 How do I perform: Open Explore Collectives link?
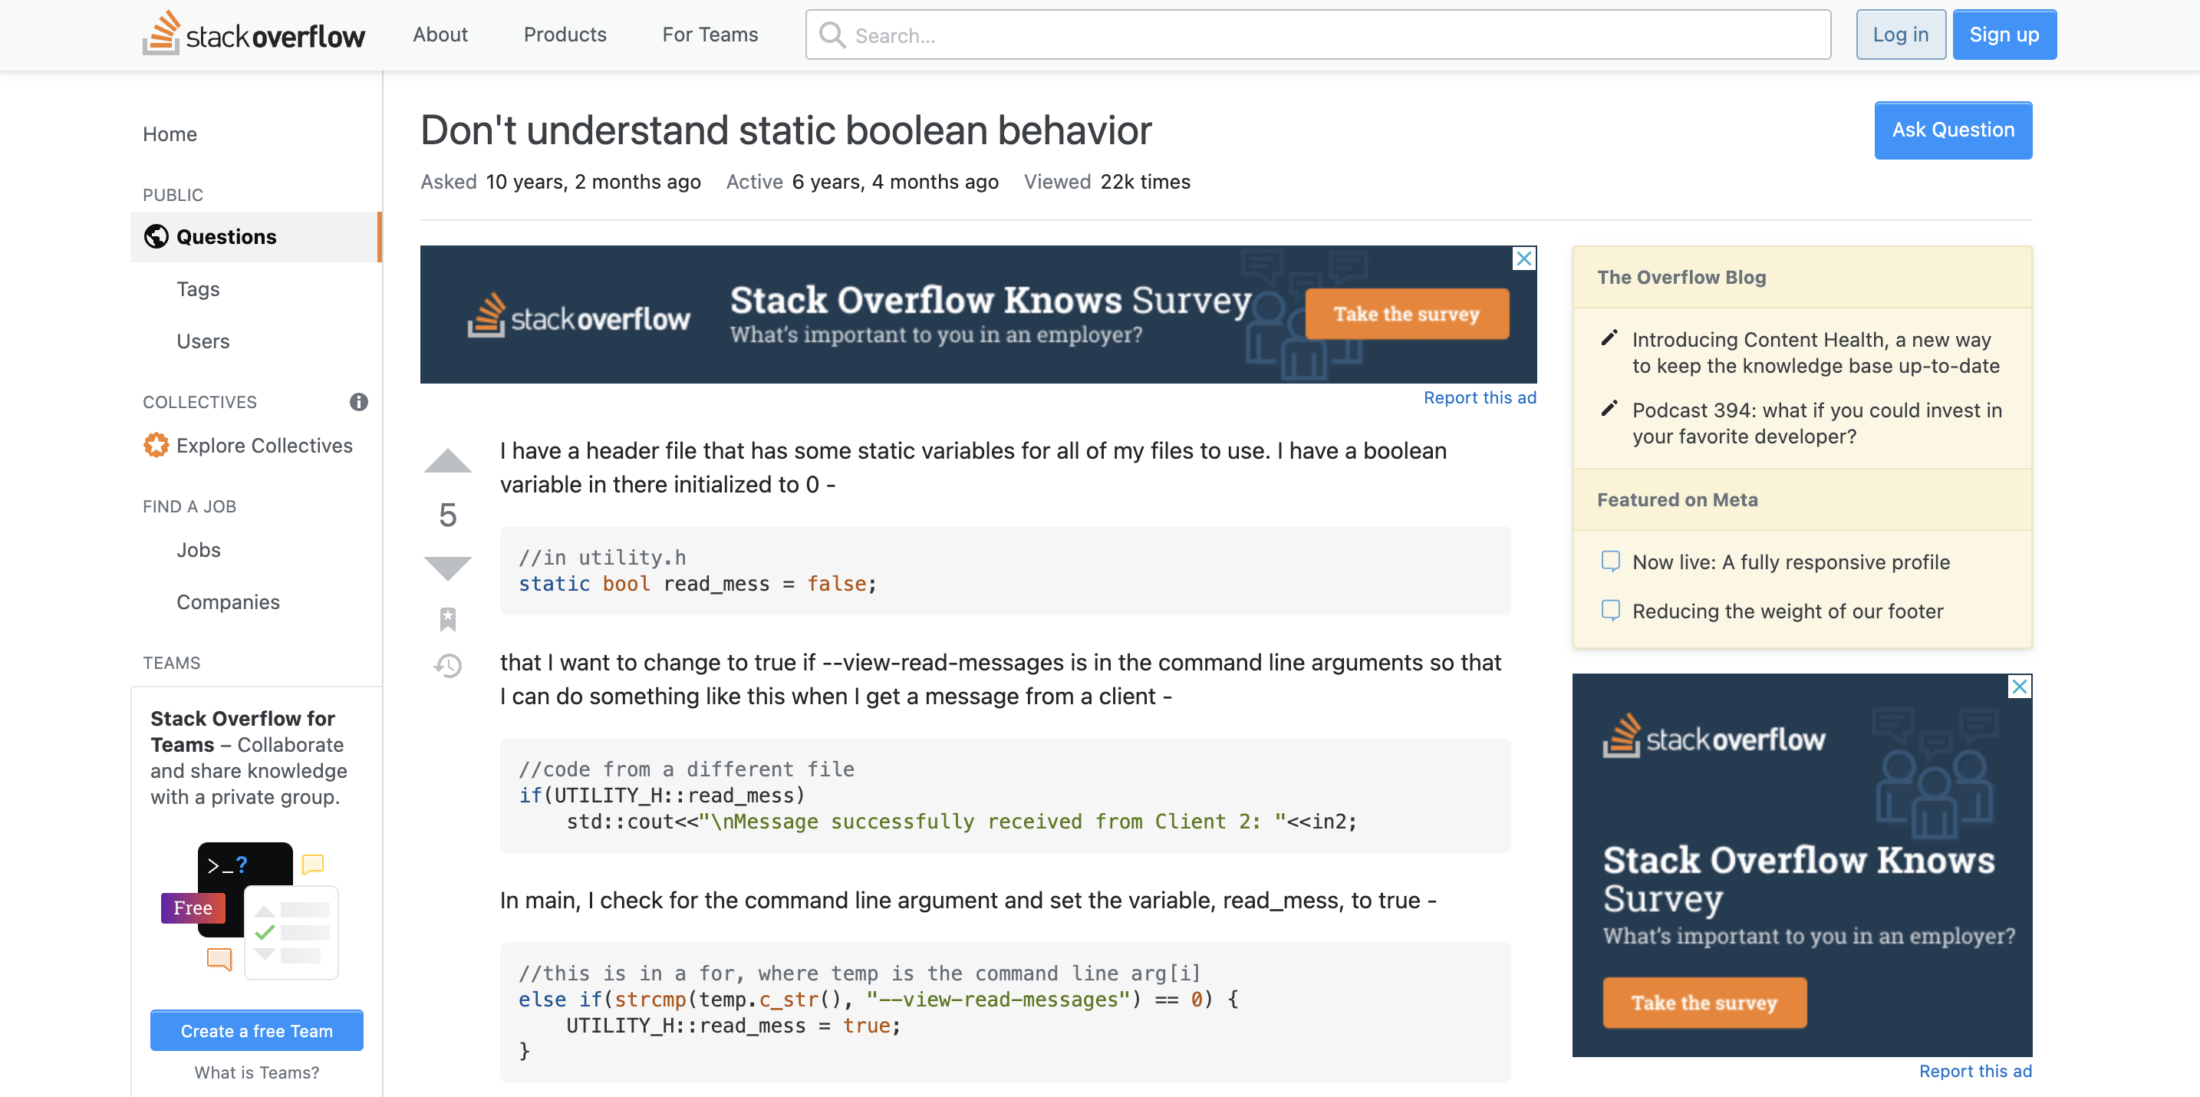(264, 445)
